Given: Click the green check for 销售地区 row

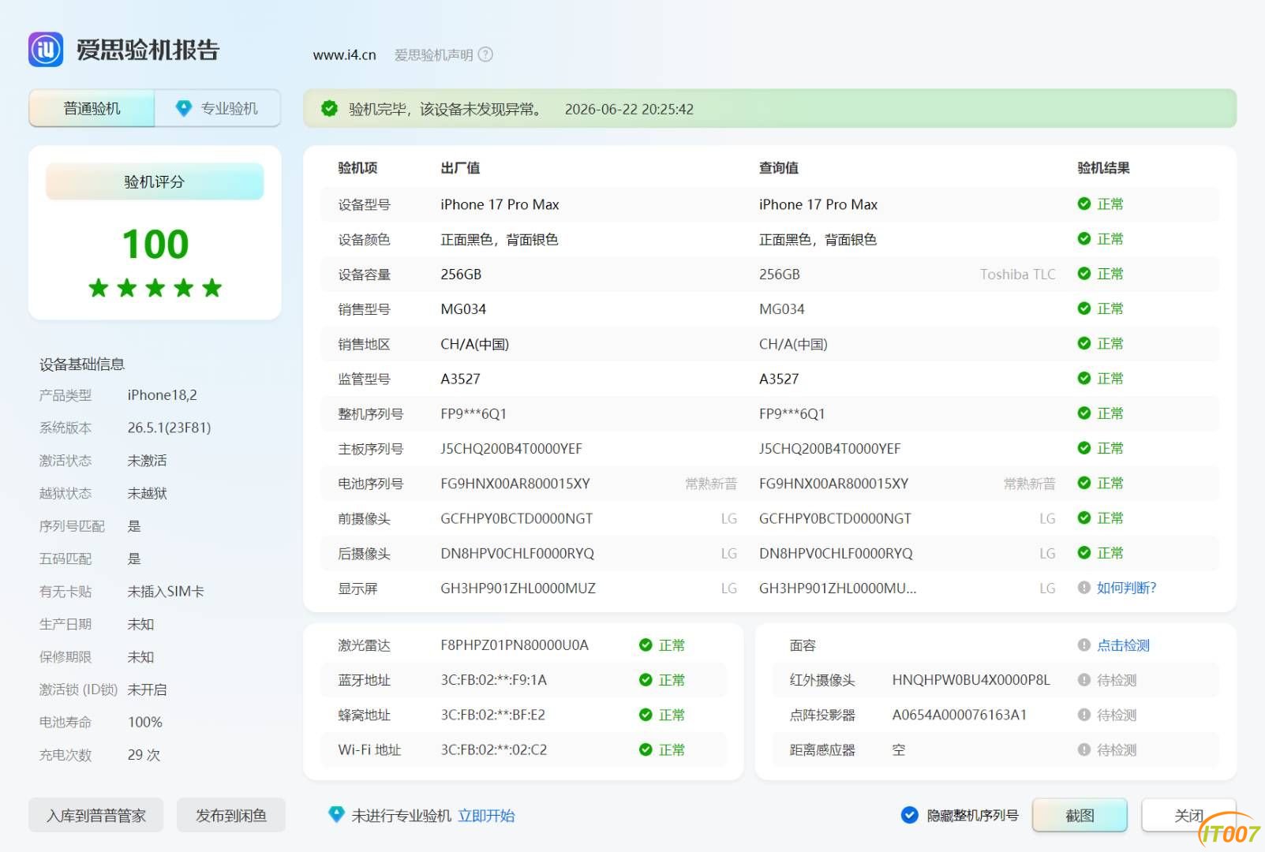Looking at the screenshot, I should (1084, 343).
